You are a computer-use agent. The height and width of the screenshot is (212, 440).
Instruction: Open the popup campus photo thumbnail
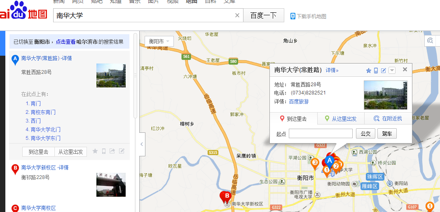pos(386,95)
